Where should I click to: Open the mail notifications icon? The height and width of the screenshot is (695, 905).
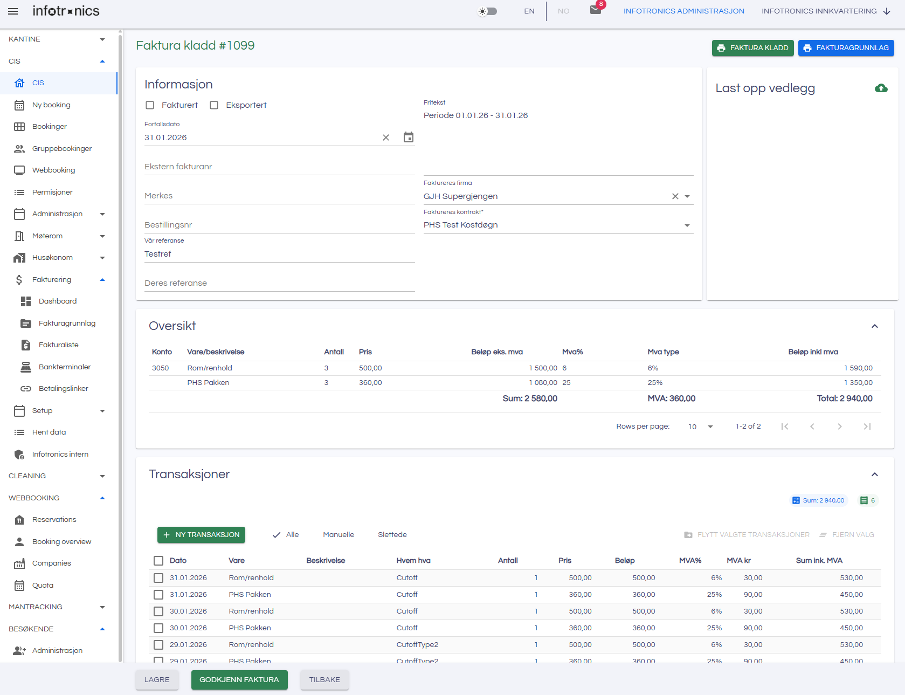coord(596,10)
